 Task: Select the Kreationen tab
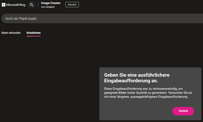click(x=33, y=33)
